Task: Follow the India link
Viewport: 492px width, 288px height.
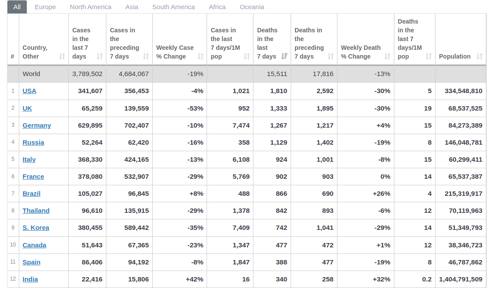Action: tap(30, 279)
